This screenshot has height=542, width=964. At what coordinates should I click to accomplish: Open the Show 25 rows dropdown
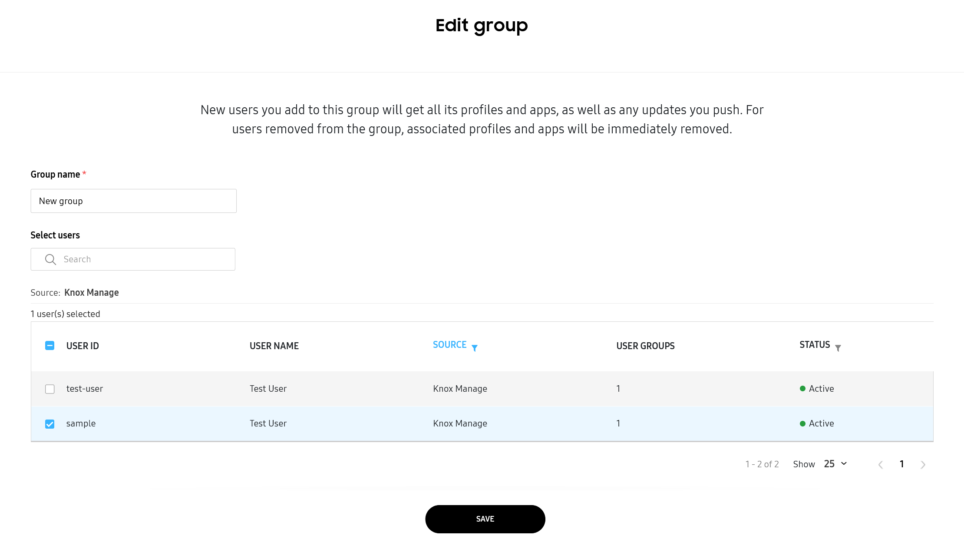tap(835, 464)
